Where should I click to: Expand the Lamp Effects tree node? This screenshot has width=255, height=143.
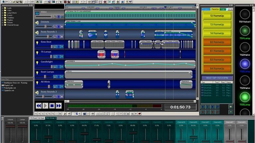(x=3, y=13)
